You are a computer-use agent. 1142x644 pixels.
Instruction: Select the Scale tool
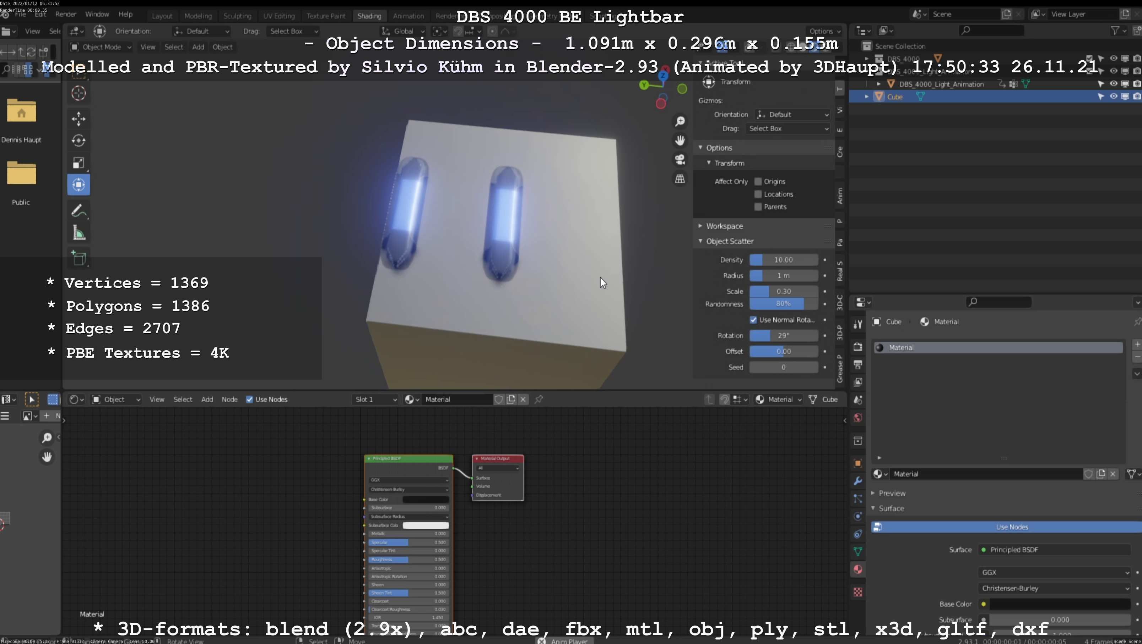(x=79, y=163)
